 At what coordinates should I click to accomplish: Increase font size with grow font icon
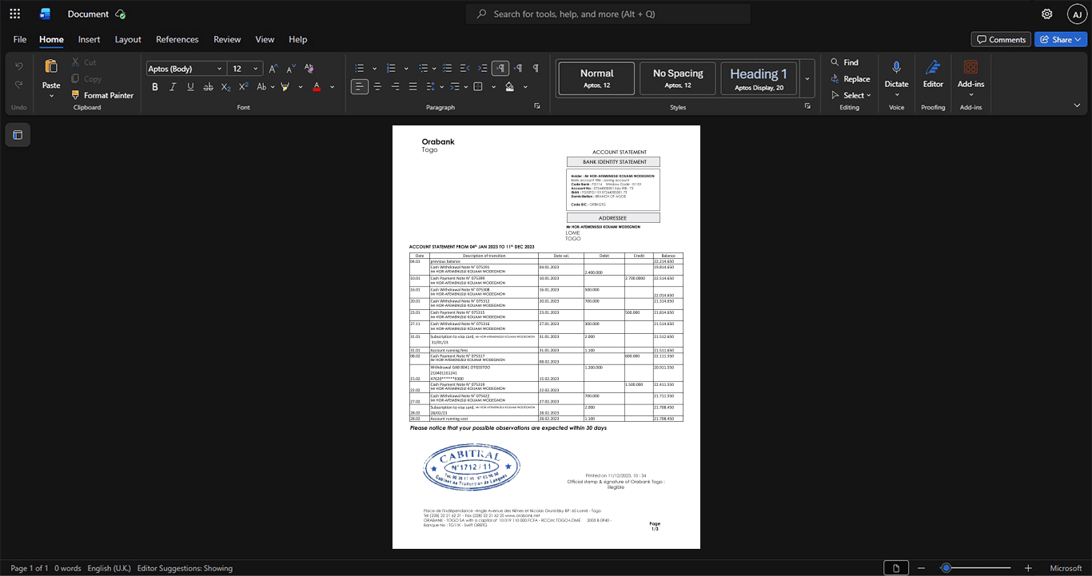[x=273, y=69]
